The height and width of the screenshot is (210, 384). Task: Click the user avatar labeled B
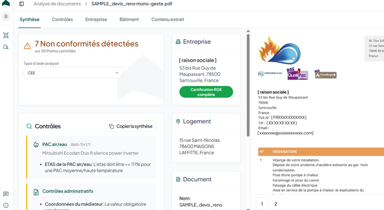click(6, 16)
